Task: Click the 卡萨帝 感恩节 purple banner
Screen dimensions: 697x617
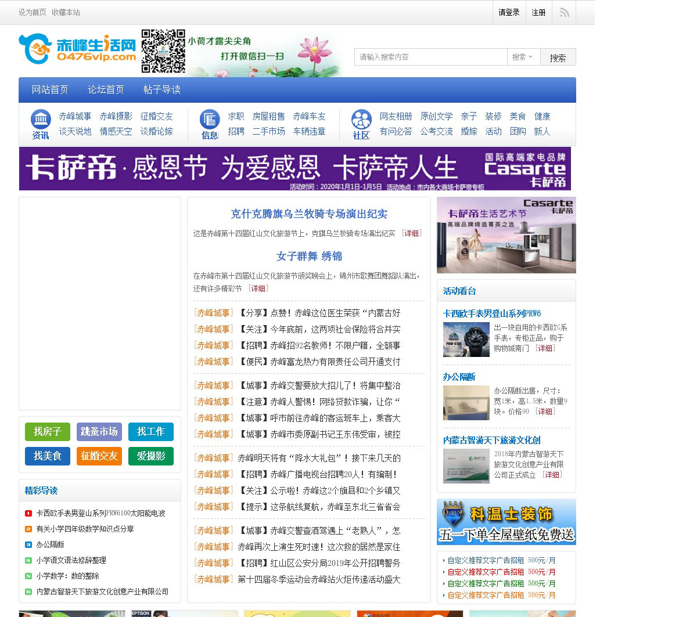Action: pos(294,168)
